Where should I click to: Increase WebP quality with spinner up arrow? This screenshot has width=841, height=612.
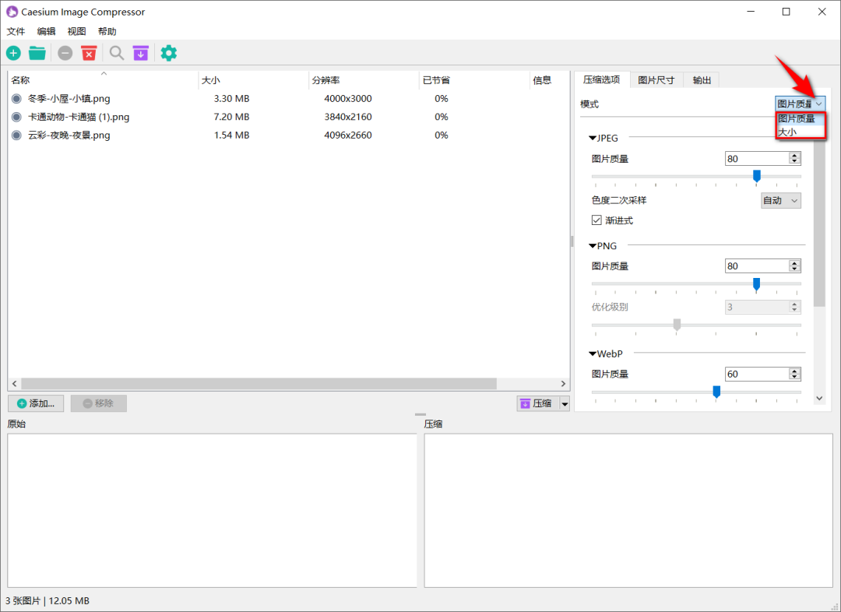pos(795,371)
